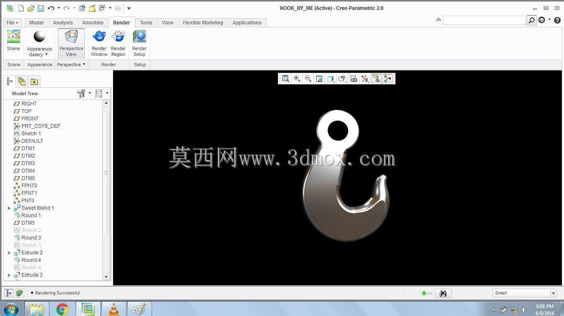Regenerate the model
564x316 pixels.
[x=82, y=8]
